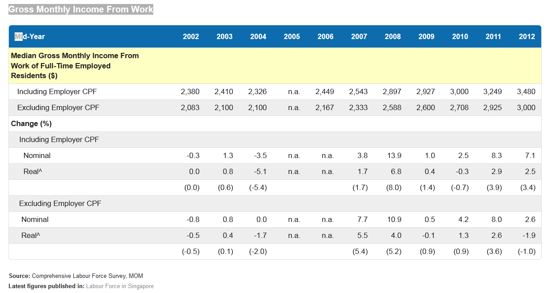Click the 2005 column header

coord(292,36)
